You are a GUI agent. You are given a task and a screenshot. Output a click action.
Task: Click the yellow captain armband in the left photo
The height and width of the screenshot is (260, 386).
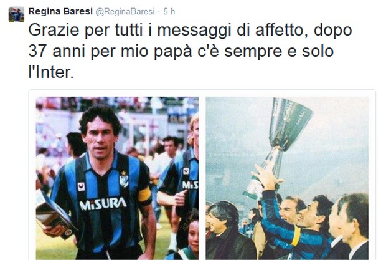(x=144, y=195)
